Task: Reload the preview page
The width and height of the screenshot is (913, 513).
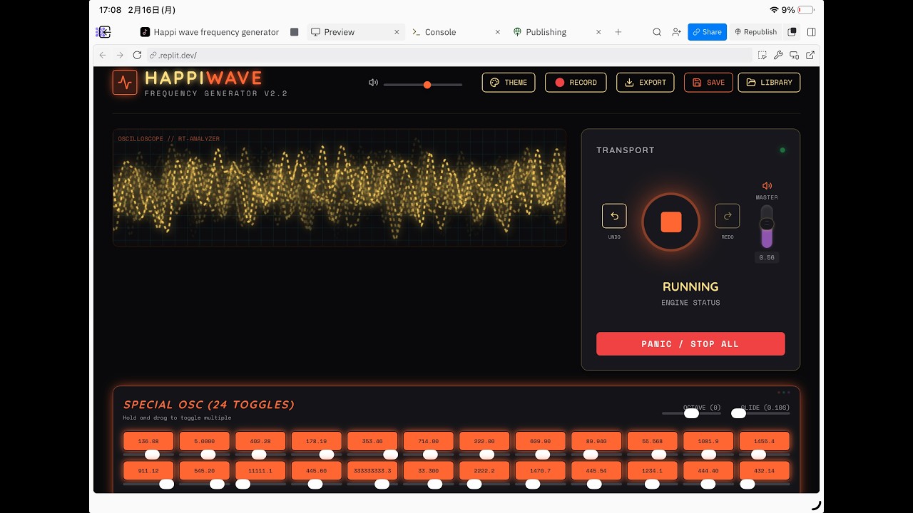Action: point(137,55)
